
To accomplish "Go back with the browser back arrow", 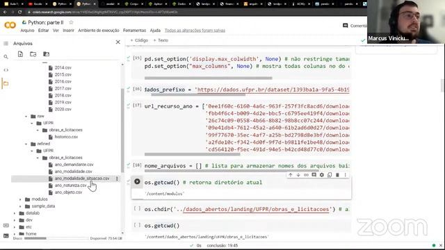I will pyautogui.click(x=5, y=12).
